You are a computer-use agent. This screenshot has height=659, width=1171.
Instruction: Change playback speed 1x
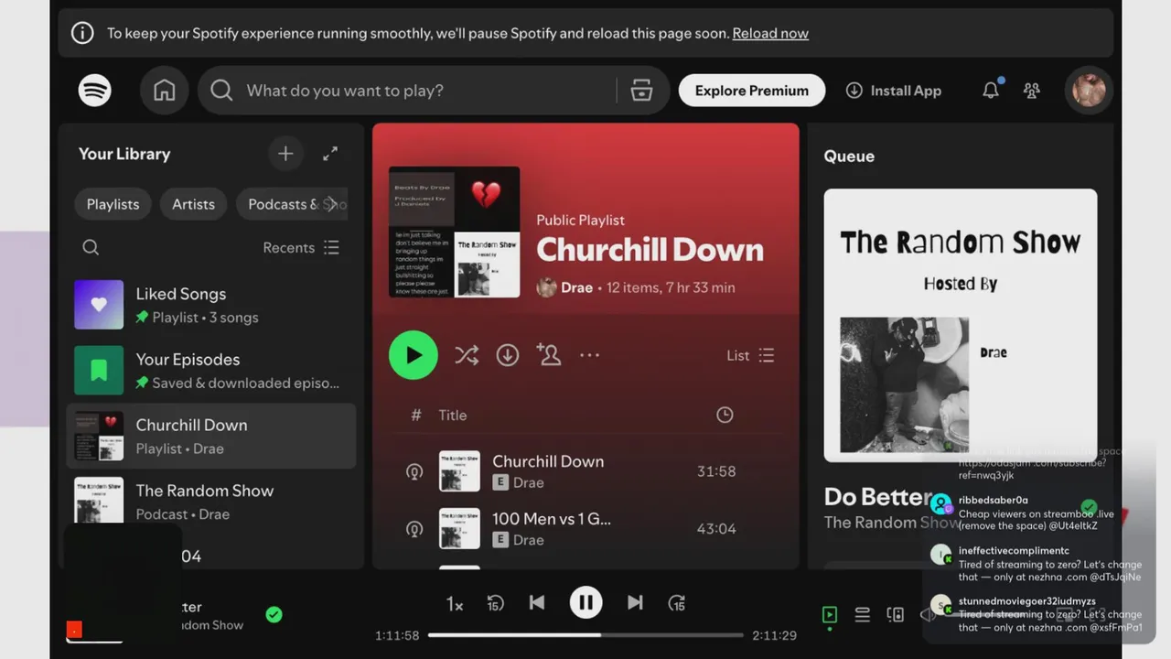[x=455, y=604]
